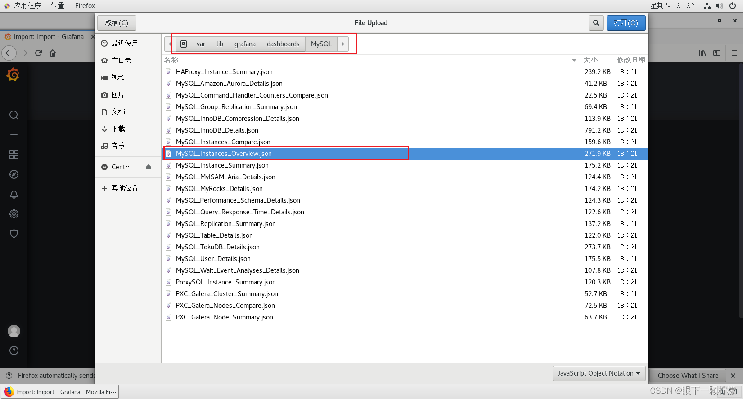743x399 pixels.
Task: Select MySQL_TokuDB_Details.json
Action: pyautogui.click(x=405, y=247)
